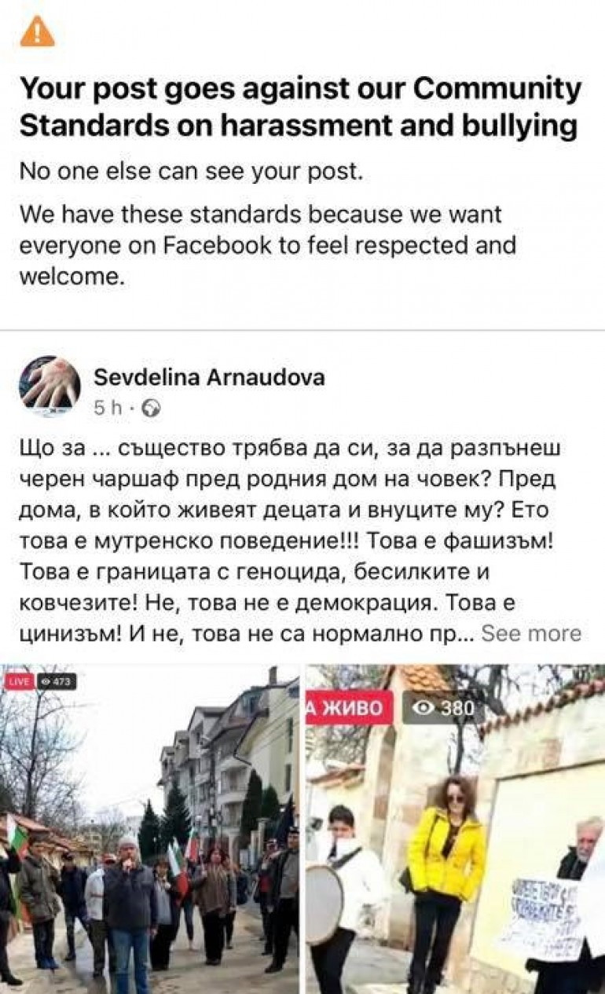Expand post text with See more
The image size is (605, 994).
point(531,633)
